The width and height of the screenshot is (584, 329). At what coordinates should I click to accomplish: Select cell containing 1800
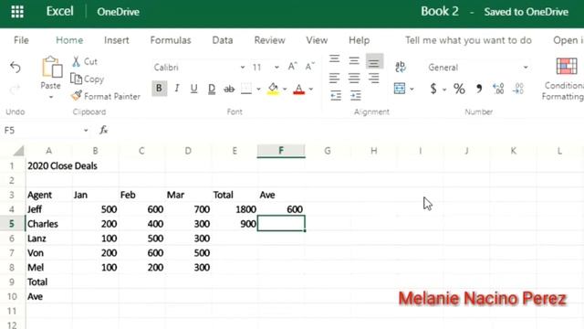(x=235, y=209)
